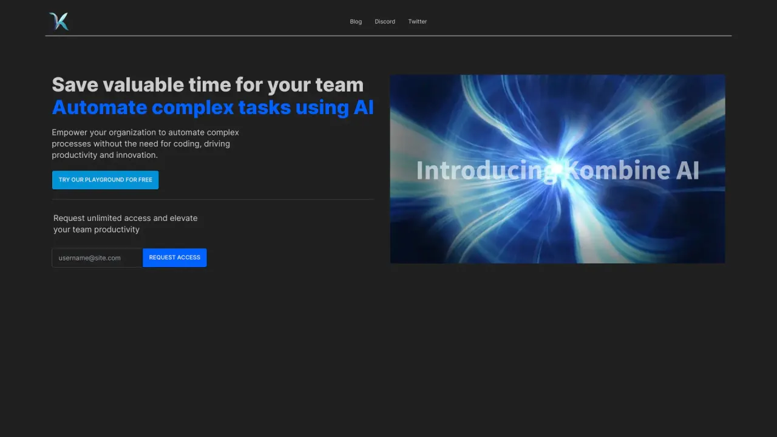Viewport: 777px width, 437px height.
Task: Click the text "Request unlimited access and elevate"
Action: point(126,218)
